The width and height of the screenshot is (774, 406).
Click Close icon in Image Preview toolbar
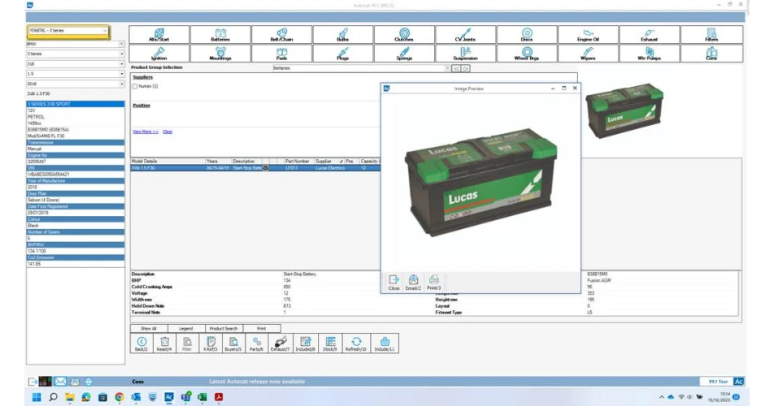(x=394, y=283)
